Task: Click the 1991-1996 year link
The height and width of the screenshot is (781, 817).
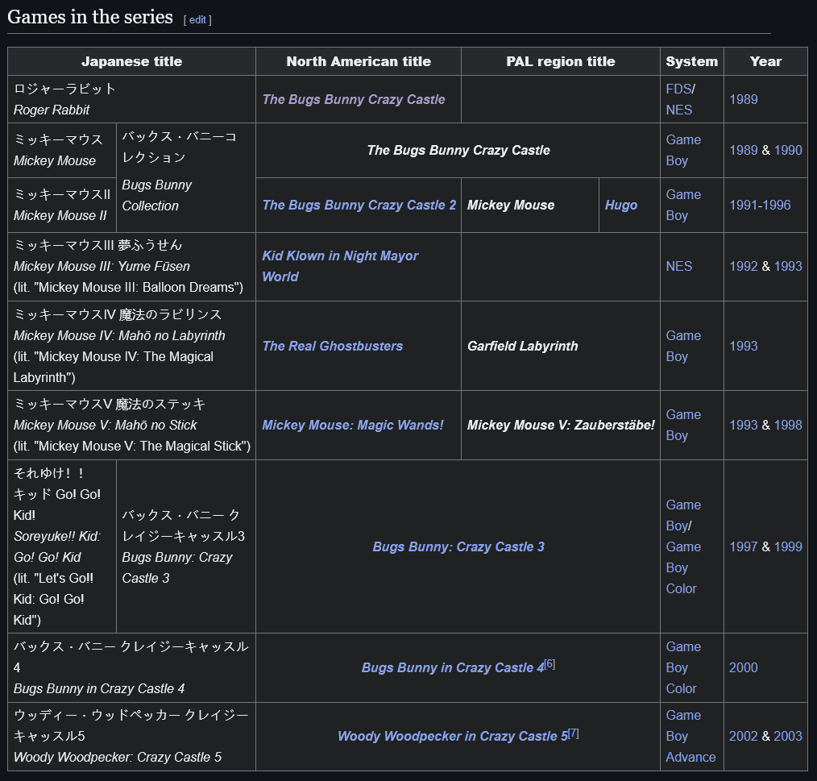Action: [760, 205]
